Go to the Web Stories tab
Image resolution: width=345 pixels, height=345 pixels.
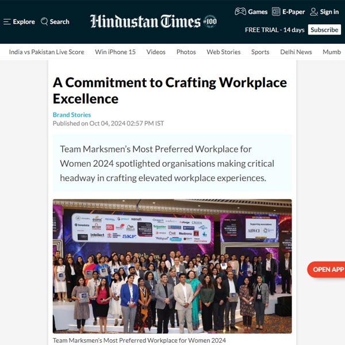pos(223,52)
